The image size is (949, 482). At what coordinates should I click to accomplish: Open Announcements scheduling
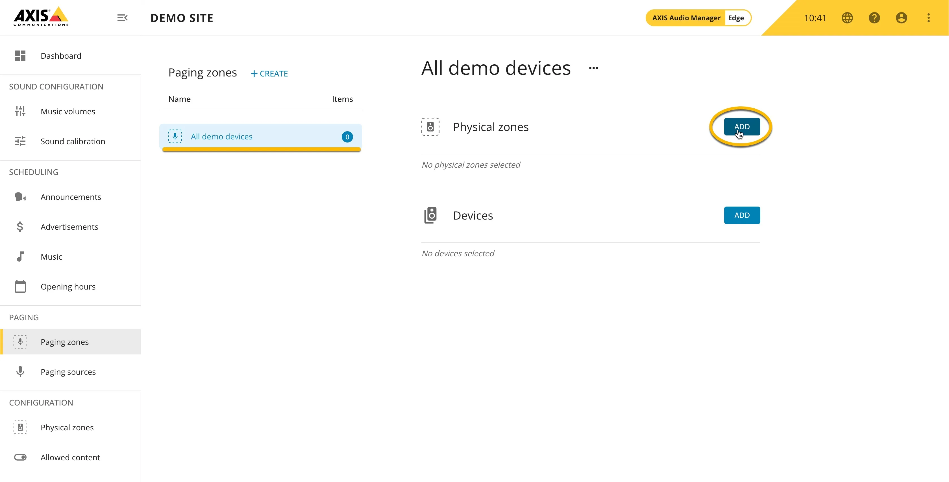click(70, 197)
